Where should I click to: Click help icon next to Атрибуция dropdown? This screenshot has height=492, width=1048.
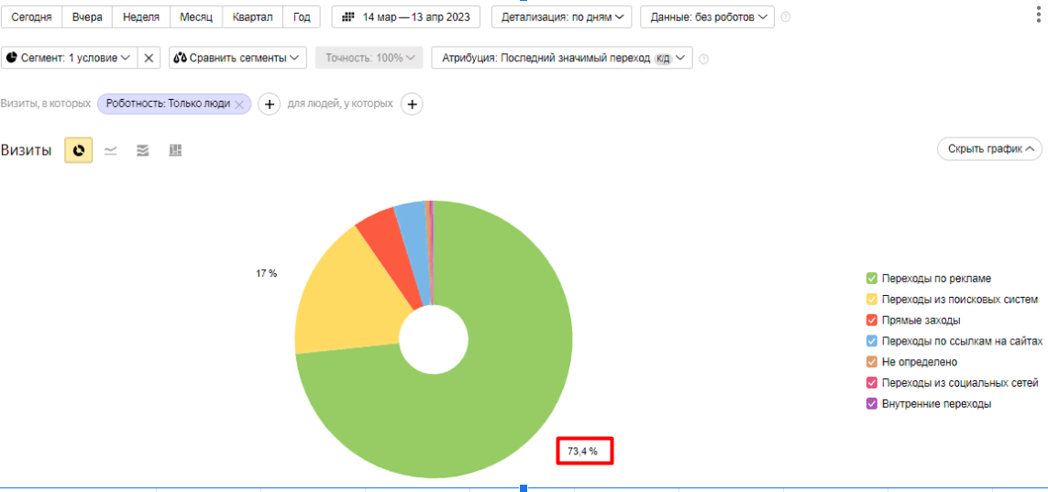[703, 59]
